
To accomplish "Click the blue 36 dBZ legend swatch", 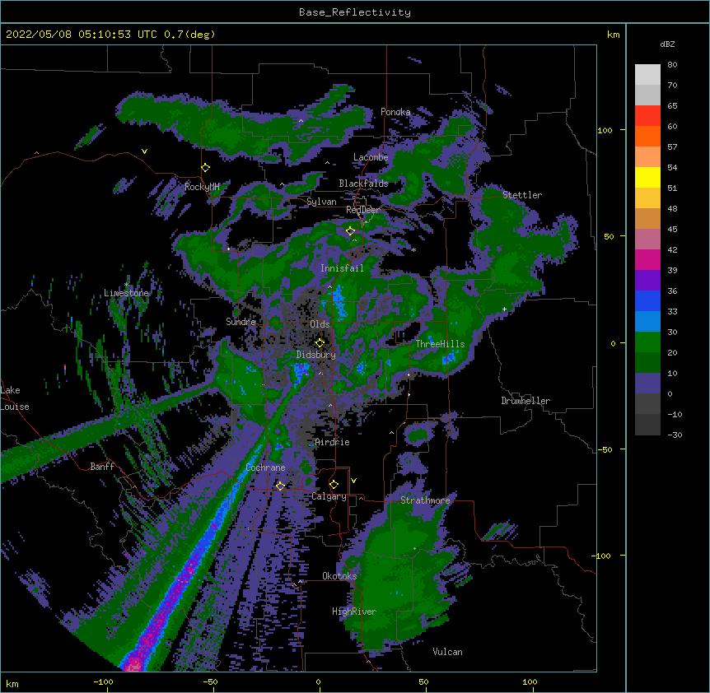I will click(x=647, y=300).
